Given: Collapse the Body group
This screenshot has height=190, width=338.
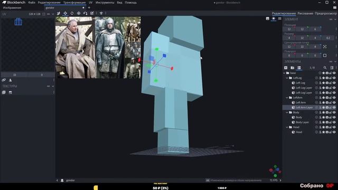Looking at the screenshot, I should pos(287,112).
